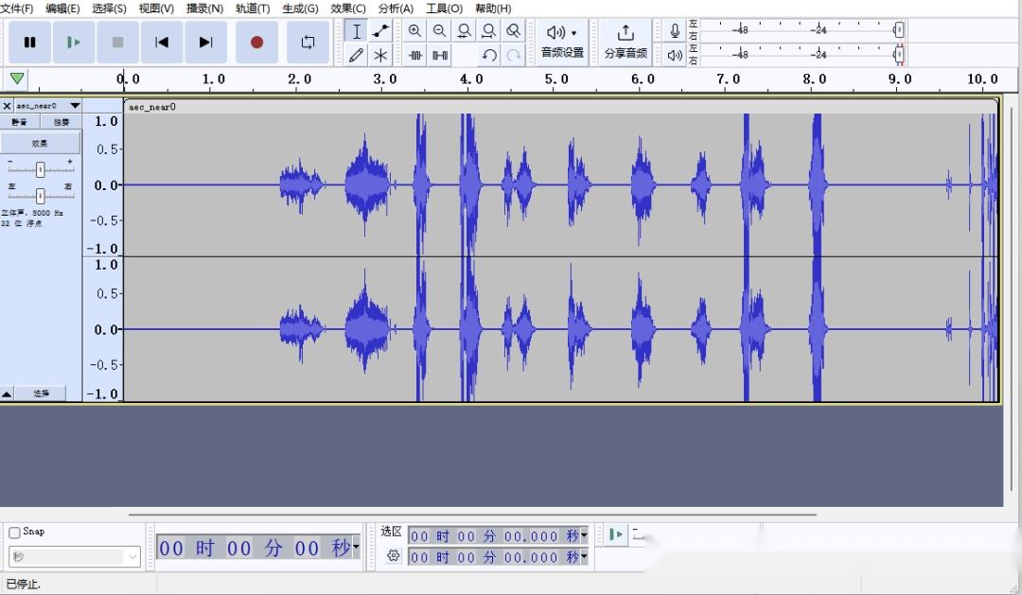This screenshot has width=1022, height=595.
Task: Enable the Snap checkbox
Action: pos(14,533)
